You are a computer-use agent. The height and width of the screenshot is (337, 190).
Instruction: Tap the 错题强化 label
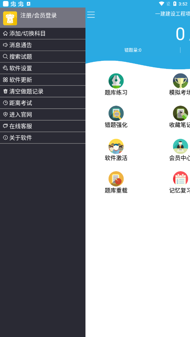(116, 125)
